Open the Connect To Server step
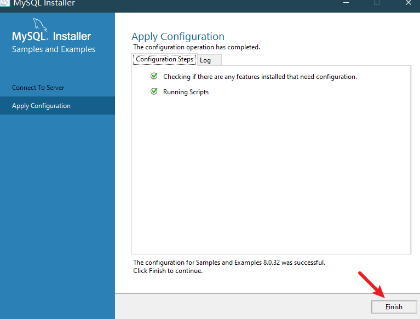Image resolution: width=420 pixels, height=319 pixels. tap(38, 88)
